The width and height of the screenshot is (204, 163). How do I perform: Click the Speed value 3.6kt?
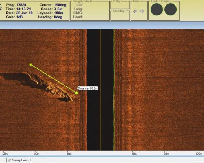[x=58, y=9]
